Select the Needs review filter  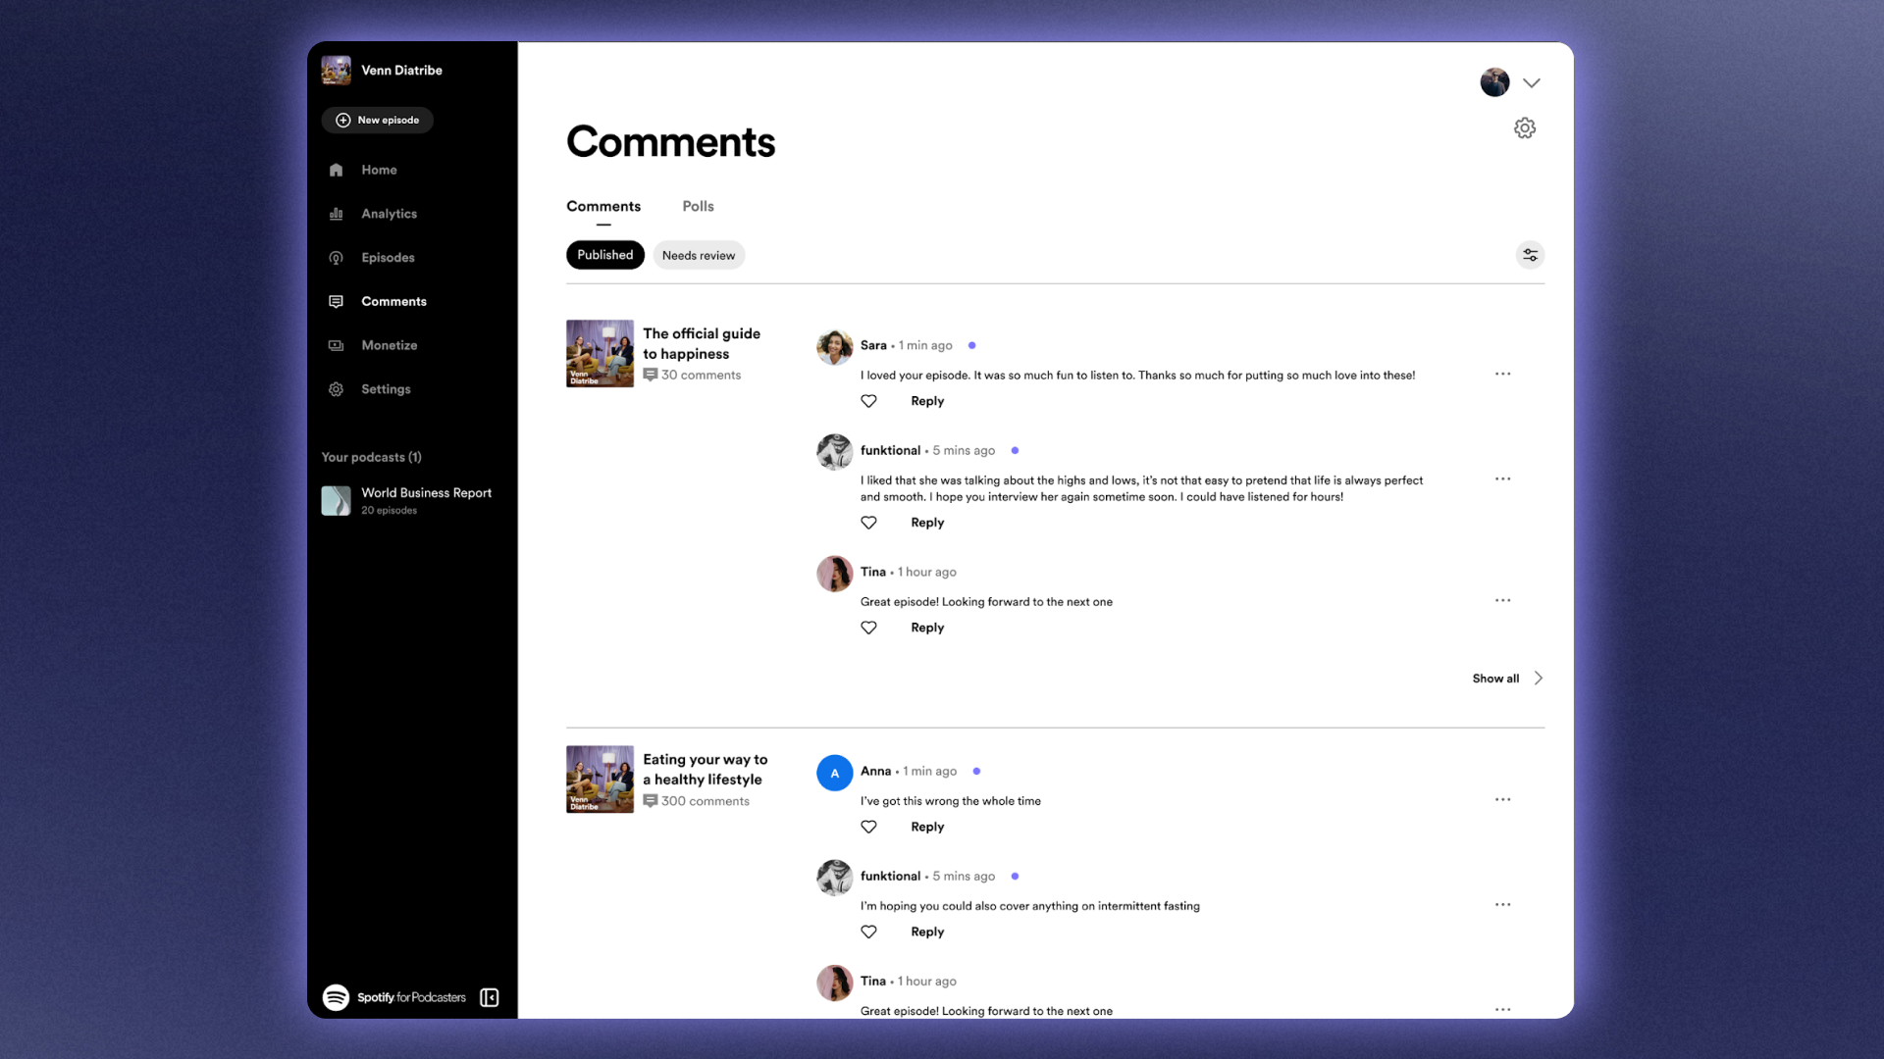[698, 256]
